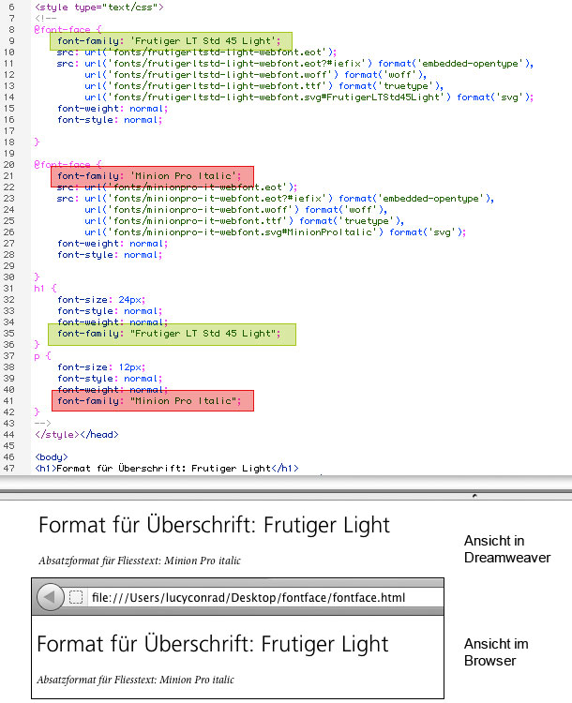Click the heading in the Dreamweaver preview

pos(214,525)
